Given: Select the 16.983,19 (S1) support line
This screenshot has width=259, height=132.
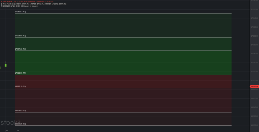Looking at the screenshot, I should pyautogui.click(x=123, y=88).
